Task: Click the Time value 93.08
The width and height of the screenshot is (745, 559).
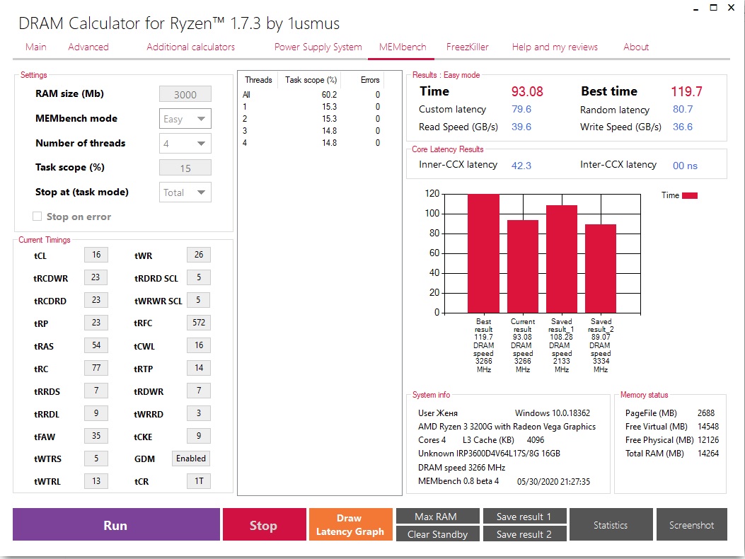Action: click(527, 91)
